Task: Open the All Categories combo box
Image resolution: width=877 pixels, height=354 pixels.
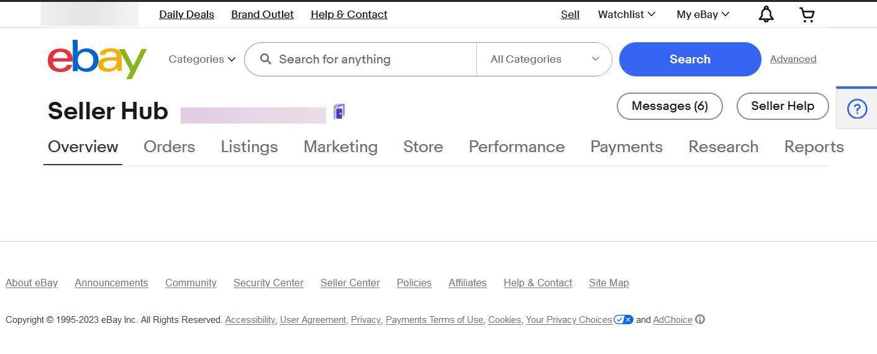Action: click(544, 59)
